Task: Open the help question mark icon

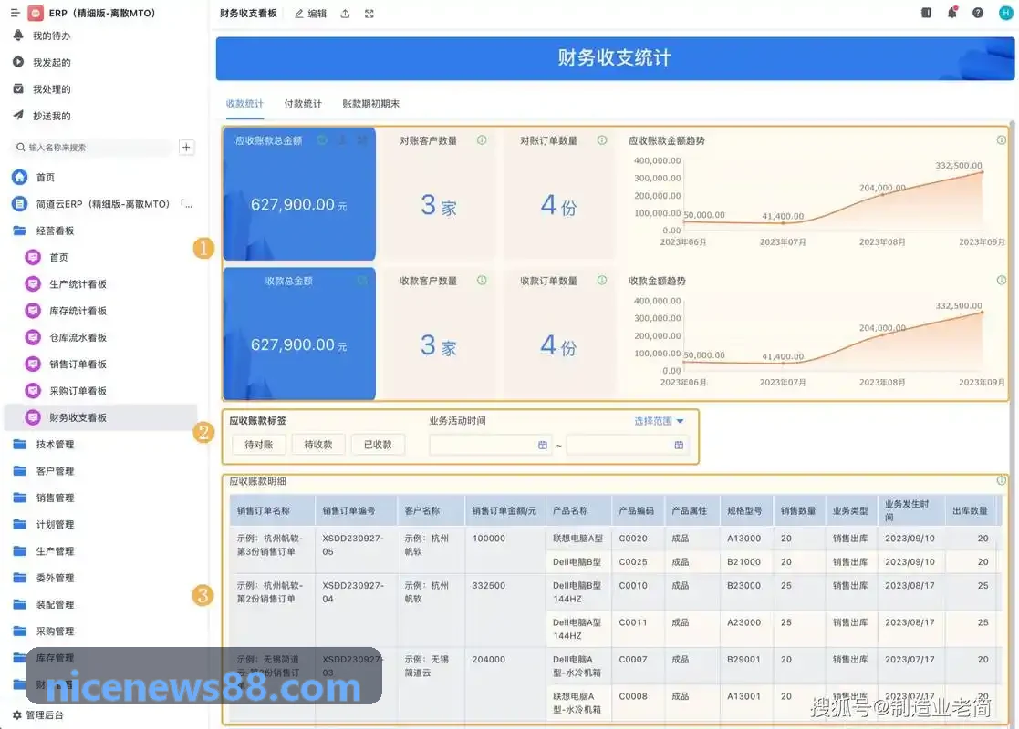Action: 977,13
